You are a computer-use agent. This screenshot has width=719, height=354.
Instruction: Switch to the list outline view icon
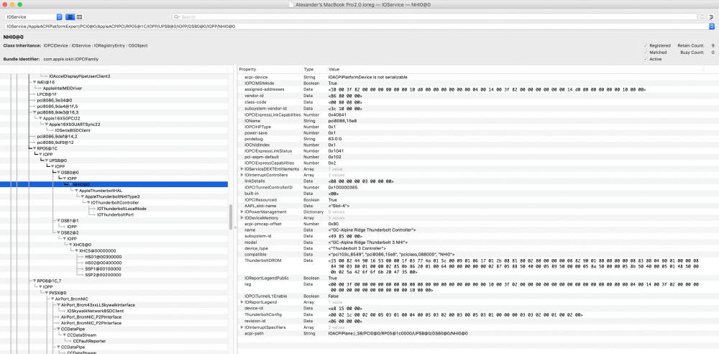70,17
